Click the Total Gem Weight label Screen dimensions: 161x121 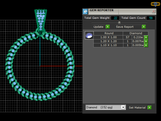(97, 18)
